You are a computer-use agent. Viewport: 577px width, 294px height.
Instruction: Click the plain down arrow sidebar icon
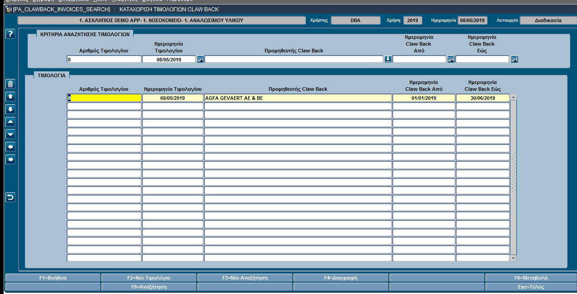(x=10, y=109)
